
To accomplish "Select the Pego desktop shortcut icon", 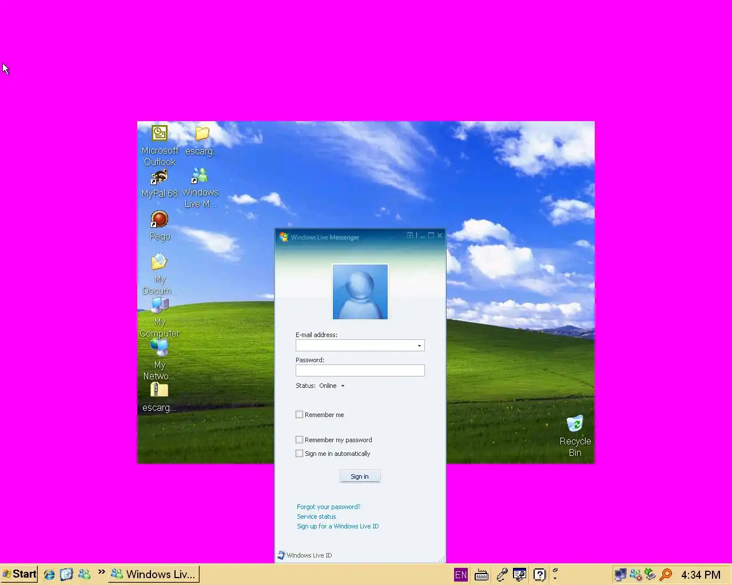I will click(x=160, y=219).
